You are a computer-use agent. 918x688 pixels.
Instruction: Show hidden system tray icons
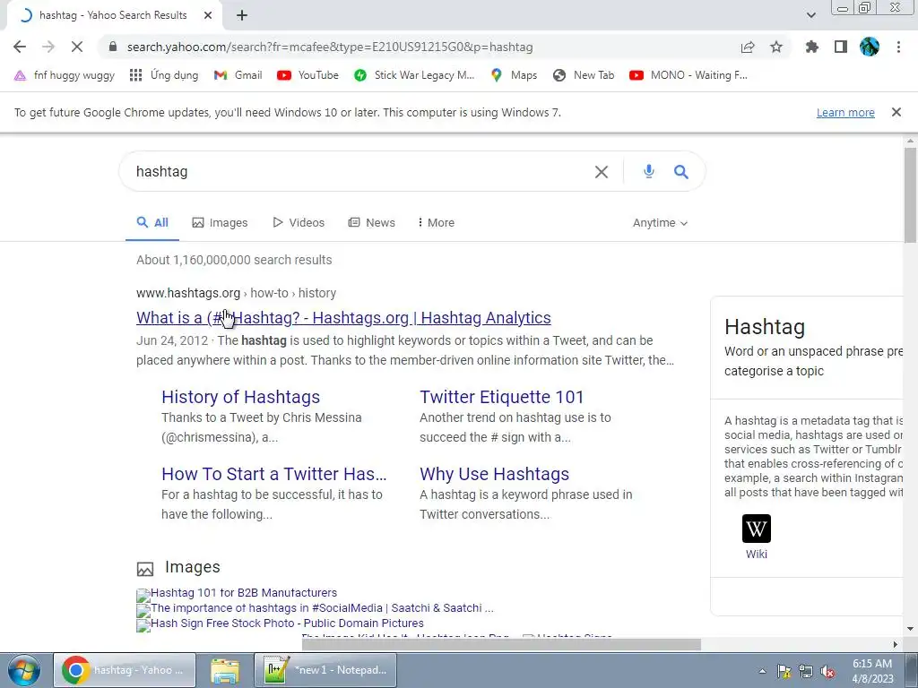[762, 671]
